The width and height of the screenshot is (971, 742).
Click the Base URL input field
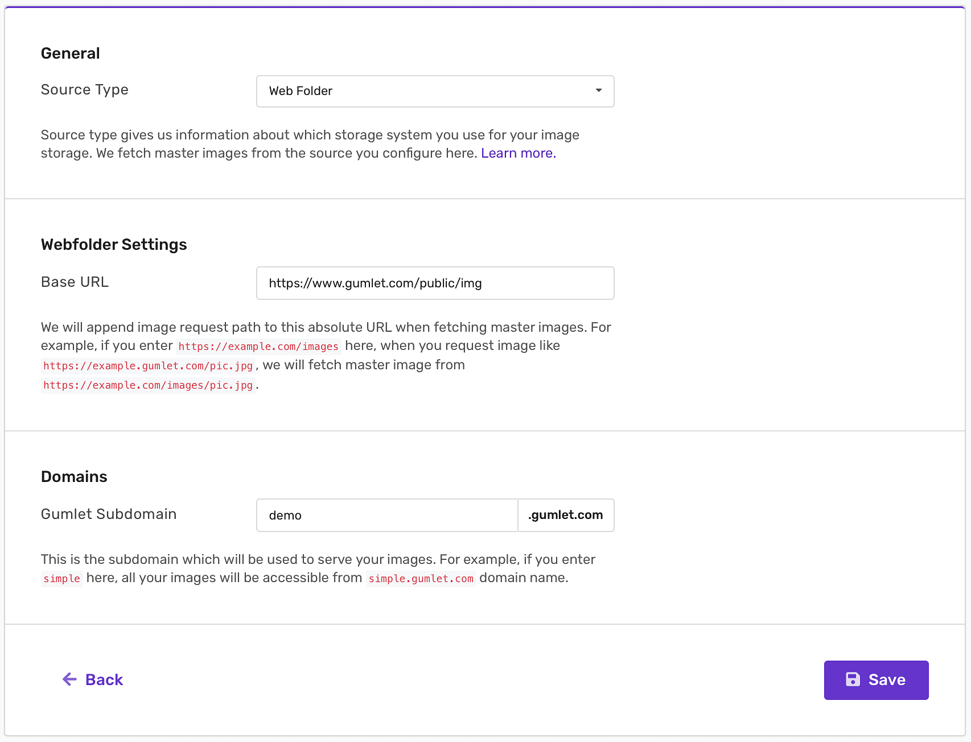(435, 283)
